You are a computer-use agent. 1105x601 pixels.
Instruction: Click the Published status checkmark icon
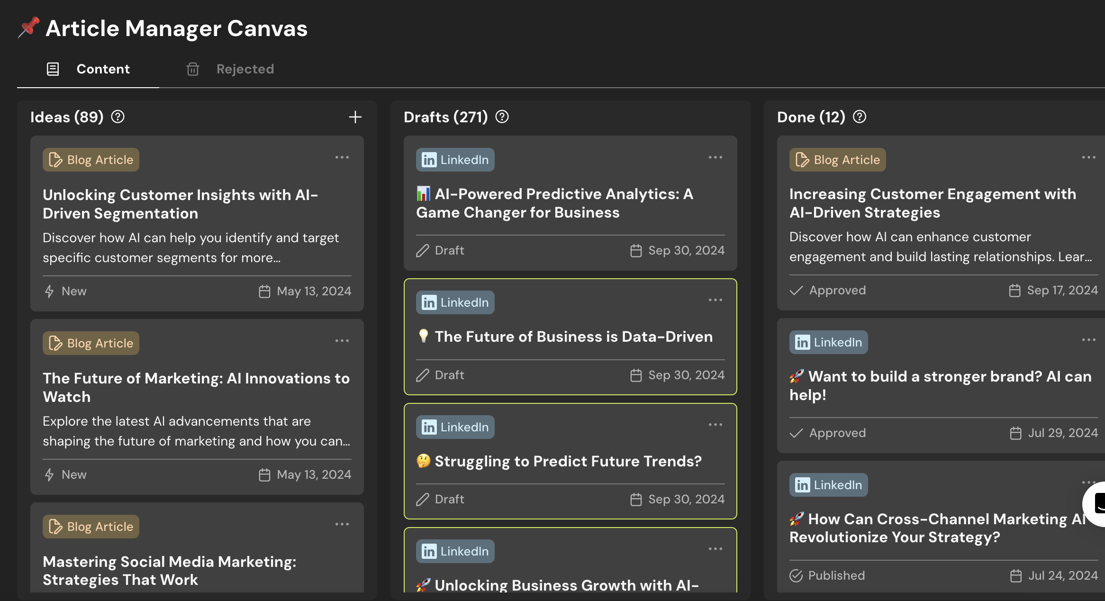tap(796, 576)
